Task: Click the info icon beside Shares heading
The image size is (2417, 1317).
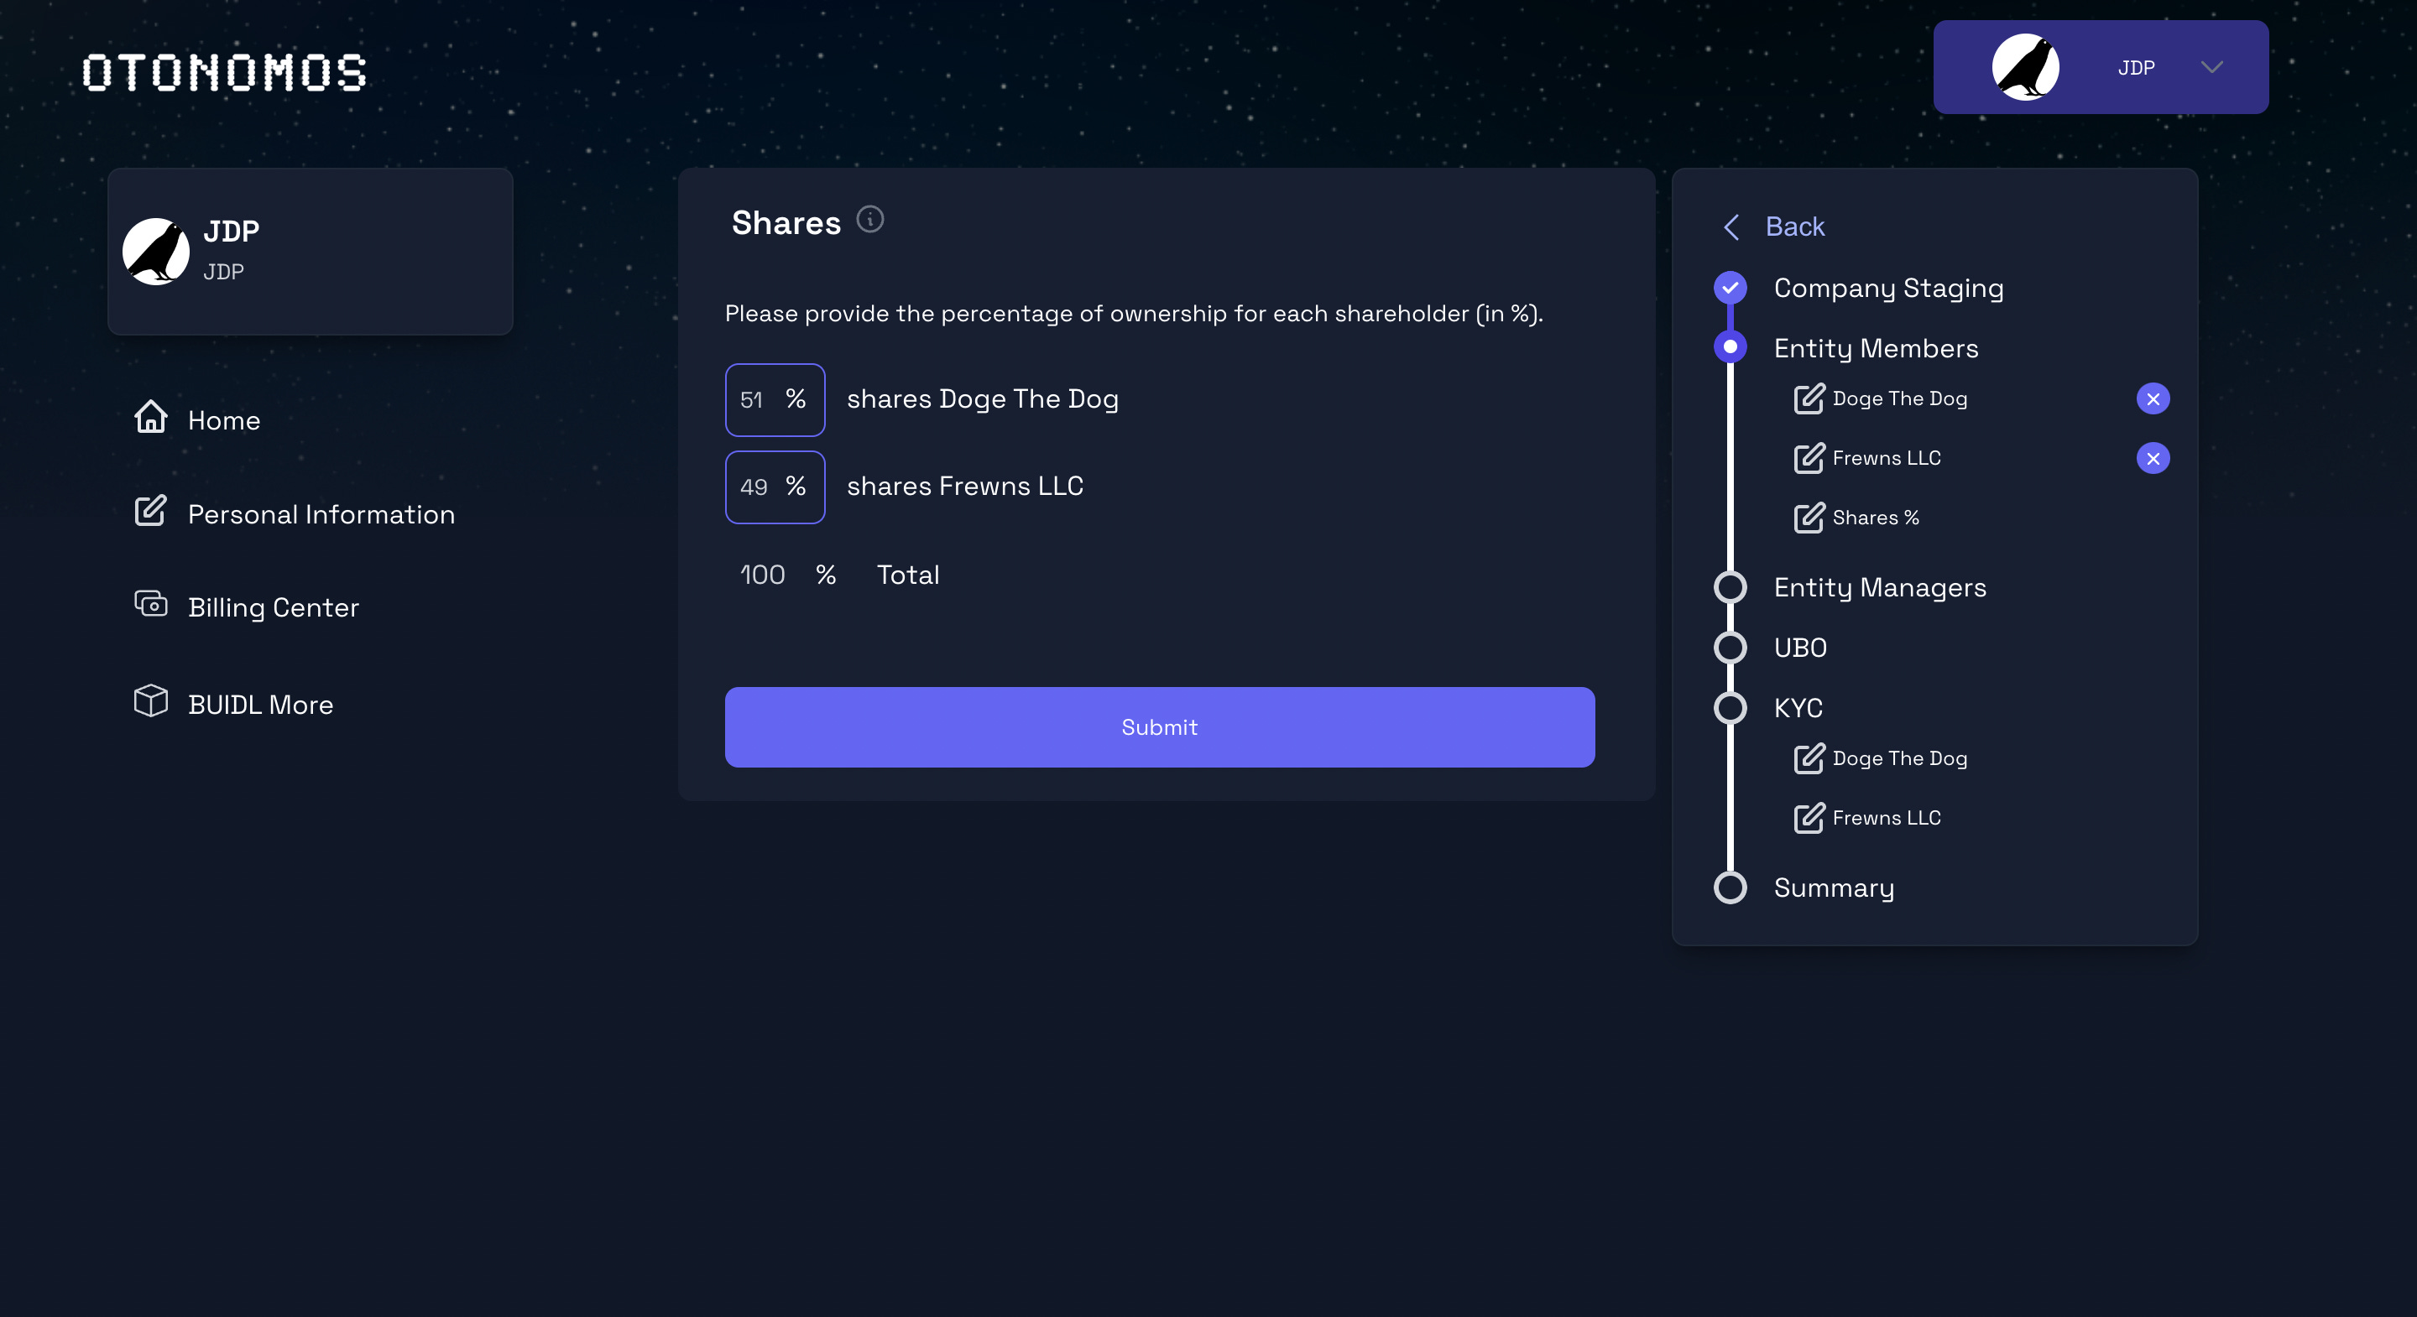Action: [x=869, y=220]
